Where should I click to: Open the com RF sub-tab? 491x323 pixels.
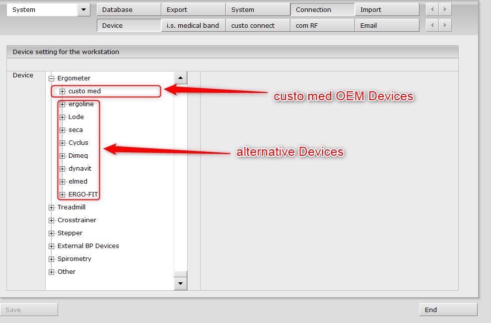pos(323,25)
